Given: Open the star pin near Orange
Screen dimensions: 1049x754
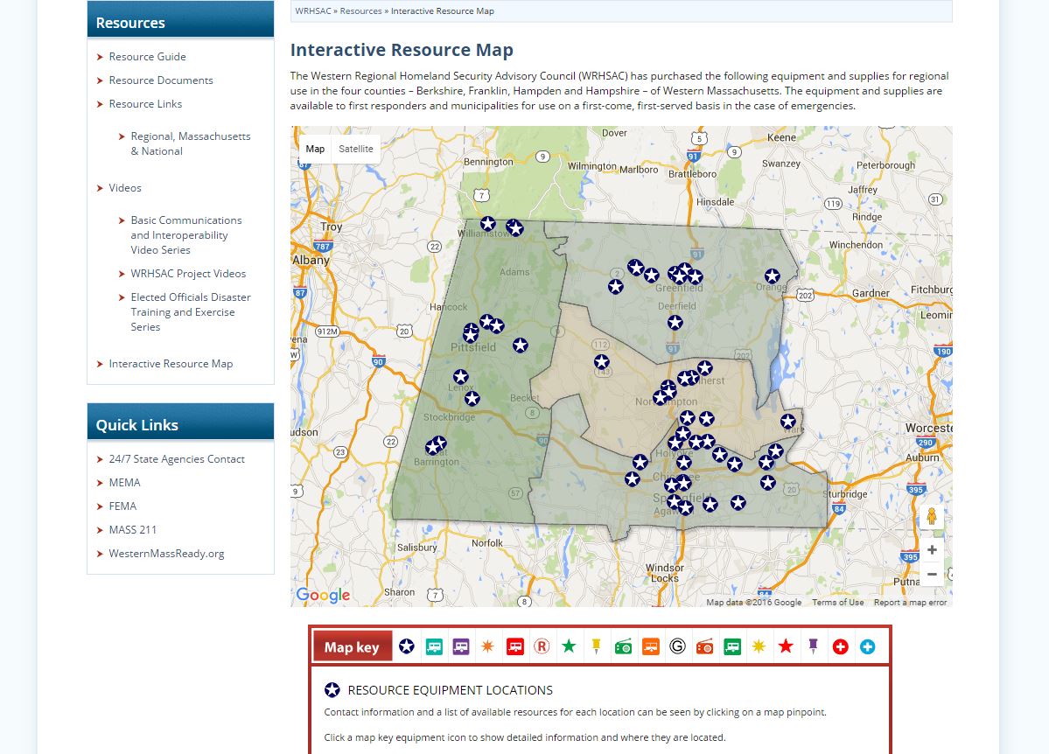Looking at the screenshot, I should [x=772, y=276].
